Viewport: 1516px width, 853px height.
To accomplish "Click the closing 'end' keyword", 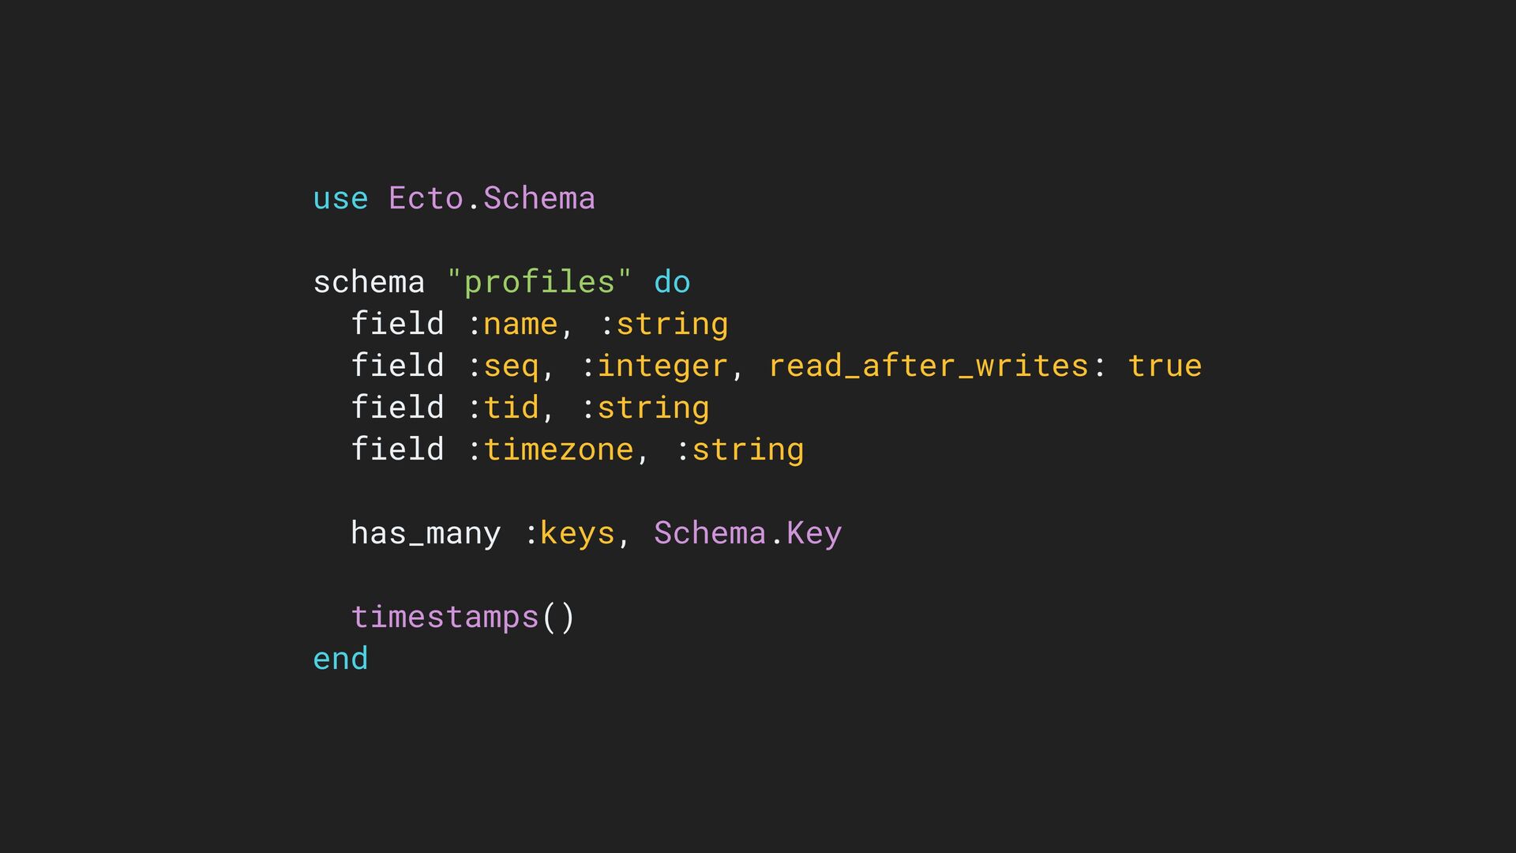I will pyautogui.click(x=340, y=659).
